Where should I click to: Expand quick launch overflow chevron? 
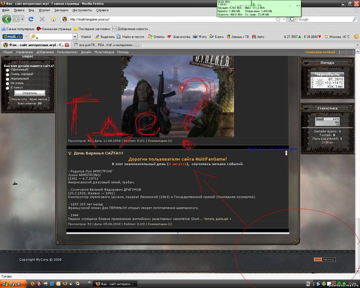pos(89,282)
